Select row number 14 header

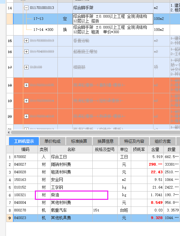(10, 8)
